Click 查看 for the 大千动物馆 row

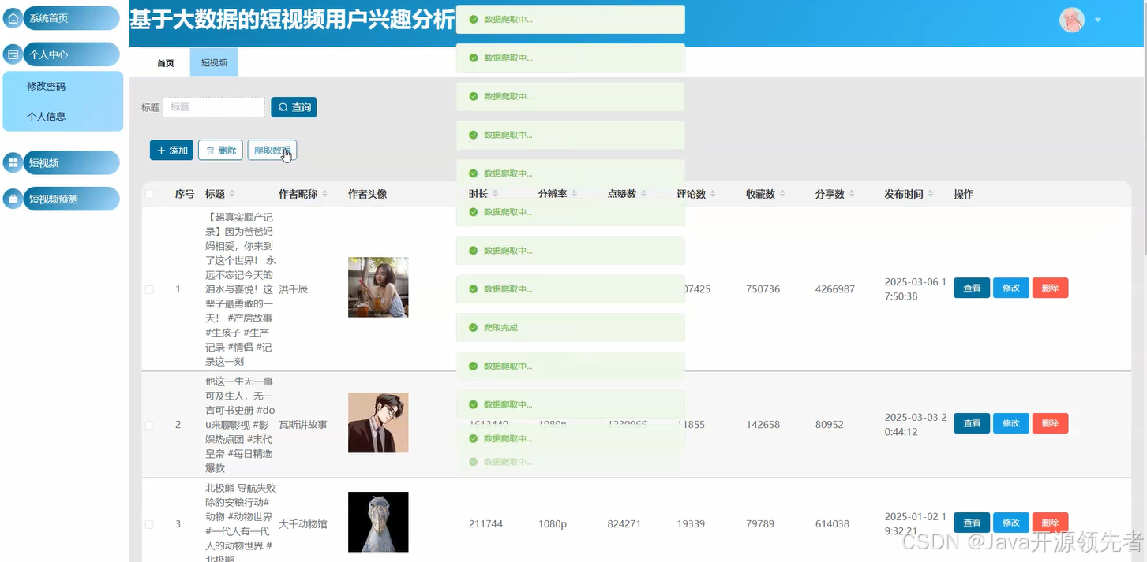(972, 523)
